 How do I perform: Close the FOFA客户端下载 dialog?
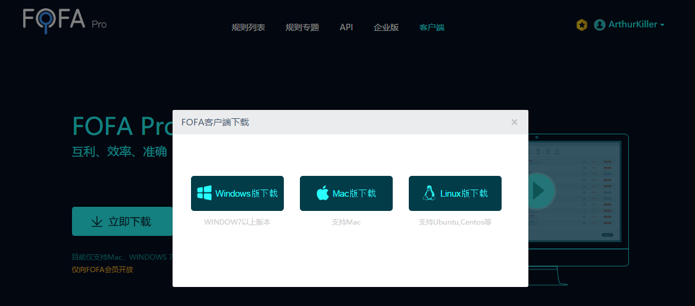(x=514, y=122)
